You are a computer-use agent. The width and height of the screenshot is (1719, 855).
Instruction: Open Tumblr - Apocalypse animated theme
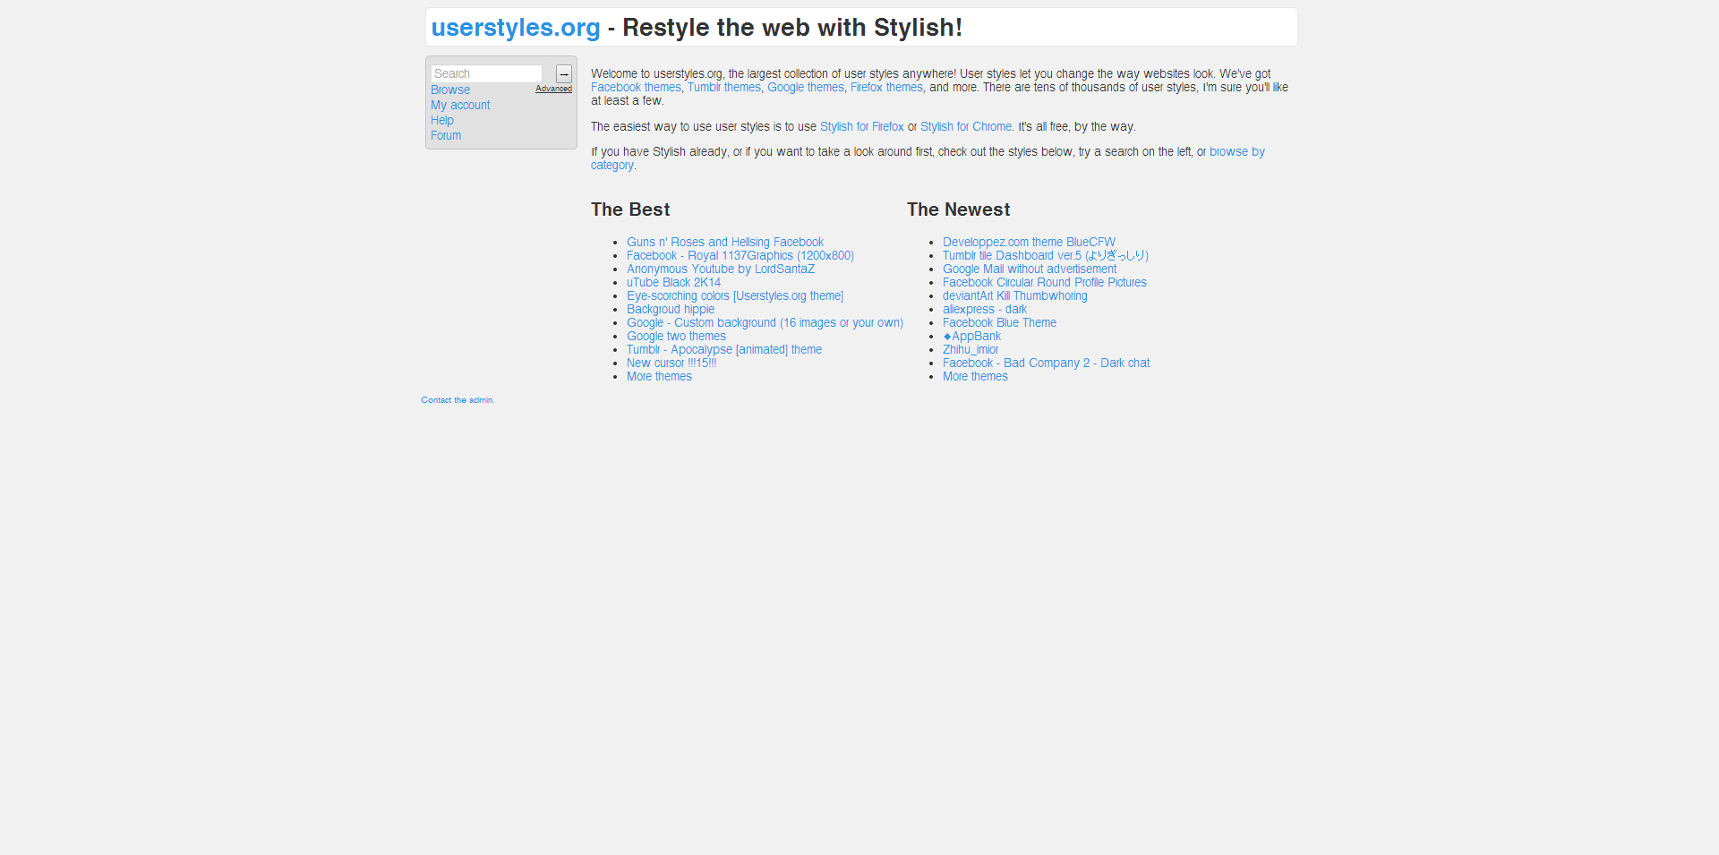pyautogui.click(x=724, y=349)
